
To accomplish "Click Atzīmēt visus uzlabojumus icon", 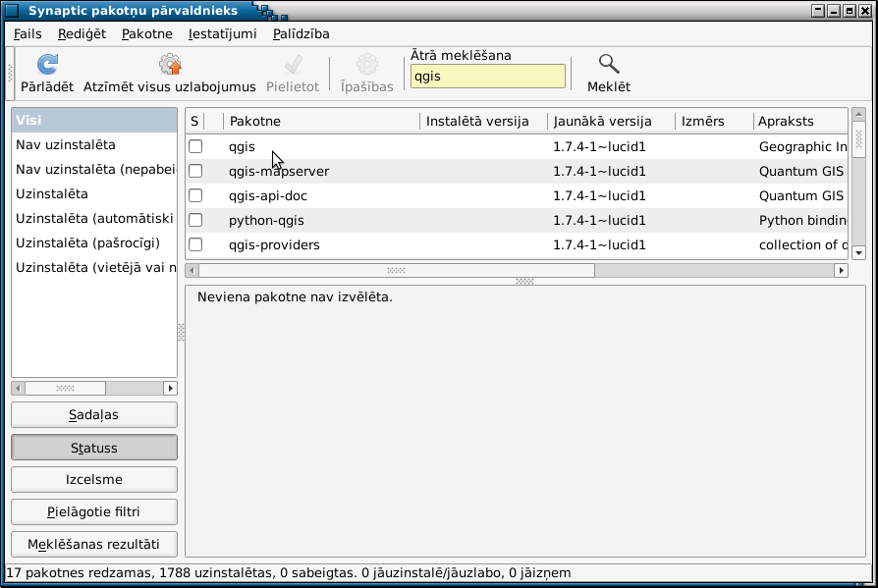I will pos(170,65).
